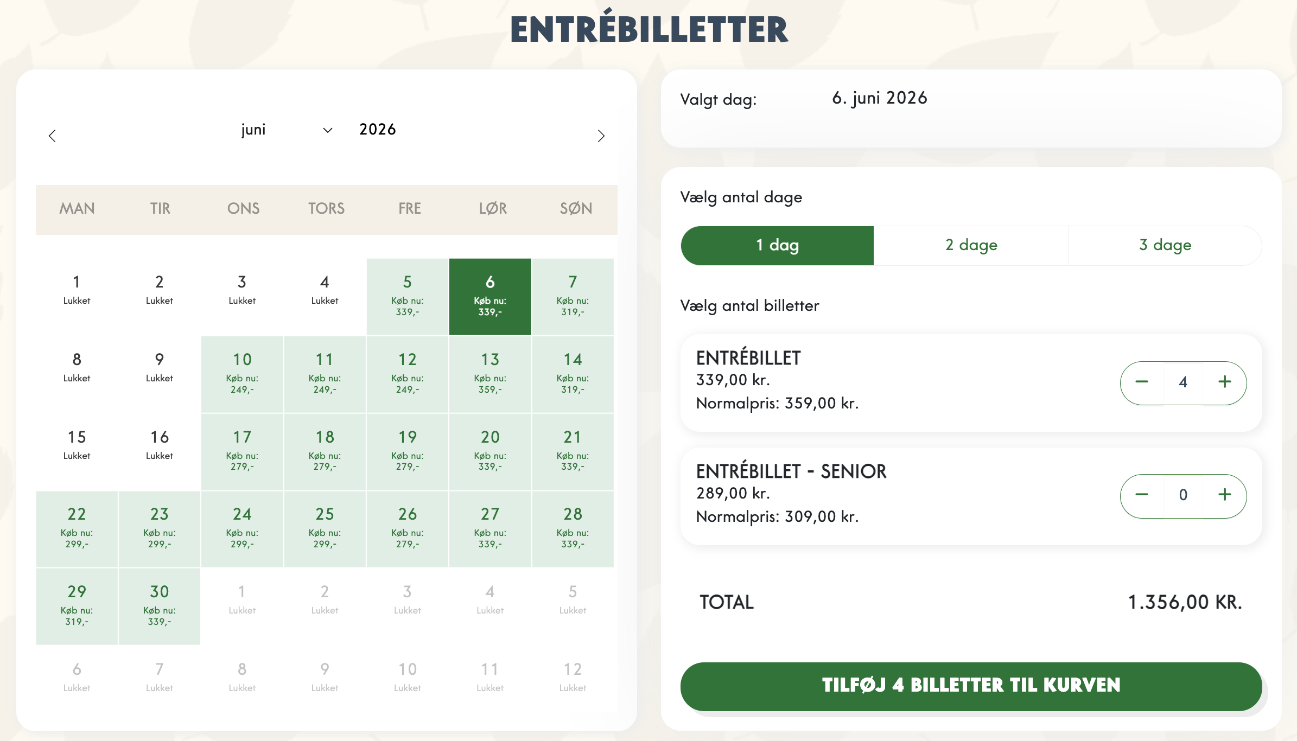Pick Sunday June 7 at 319,-
The height and width of the screenshot is (741, 1297).
[x=573, y=296]
